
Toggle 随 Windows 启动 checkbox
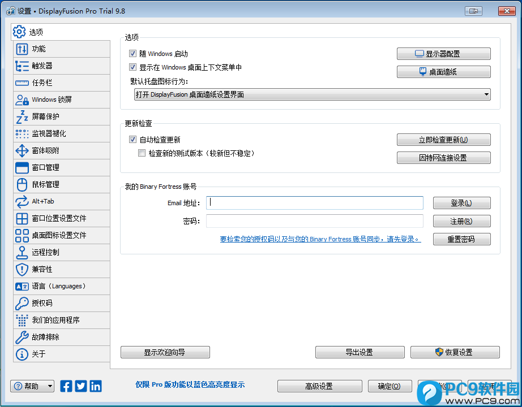[x=132, y=54]
